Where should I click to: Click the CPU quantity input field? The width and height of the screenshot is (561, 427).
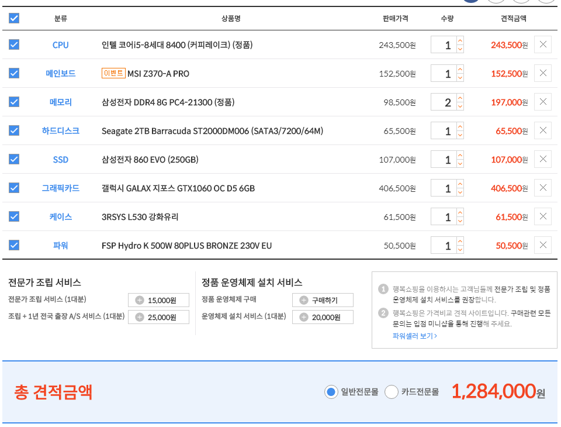[444, 45]
